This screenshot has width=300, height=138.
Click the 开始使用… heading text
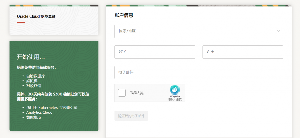pyautogui.click(x=31, y=57)
